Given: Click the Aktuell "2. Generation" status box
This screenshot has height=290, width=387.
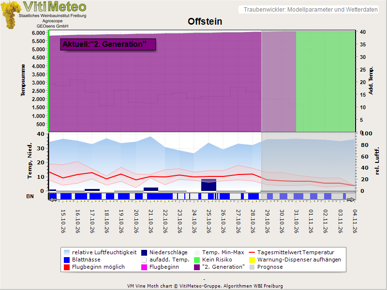Looking at the screenshot, I should pyautogui.click(x=108, y=44).
